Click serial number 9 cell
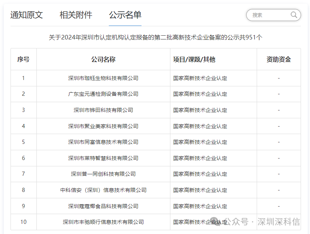The image size is (310, 234). click(x=24, y=206)
